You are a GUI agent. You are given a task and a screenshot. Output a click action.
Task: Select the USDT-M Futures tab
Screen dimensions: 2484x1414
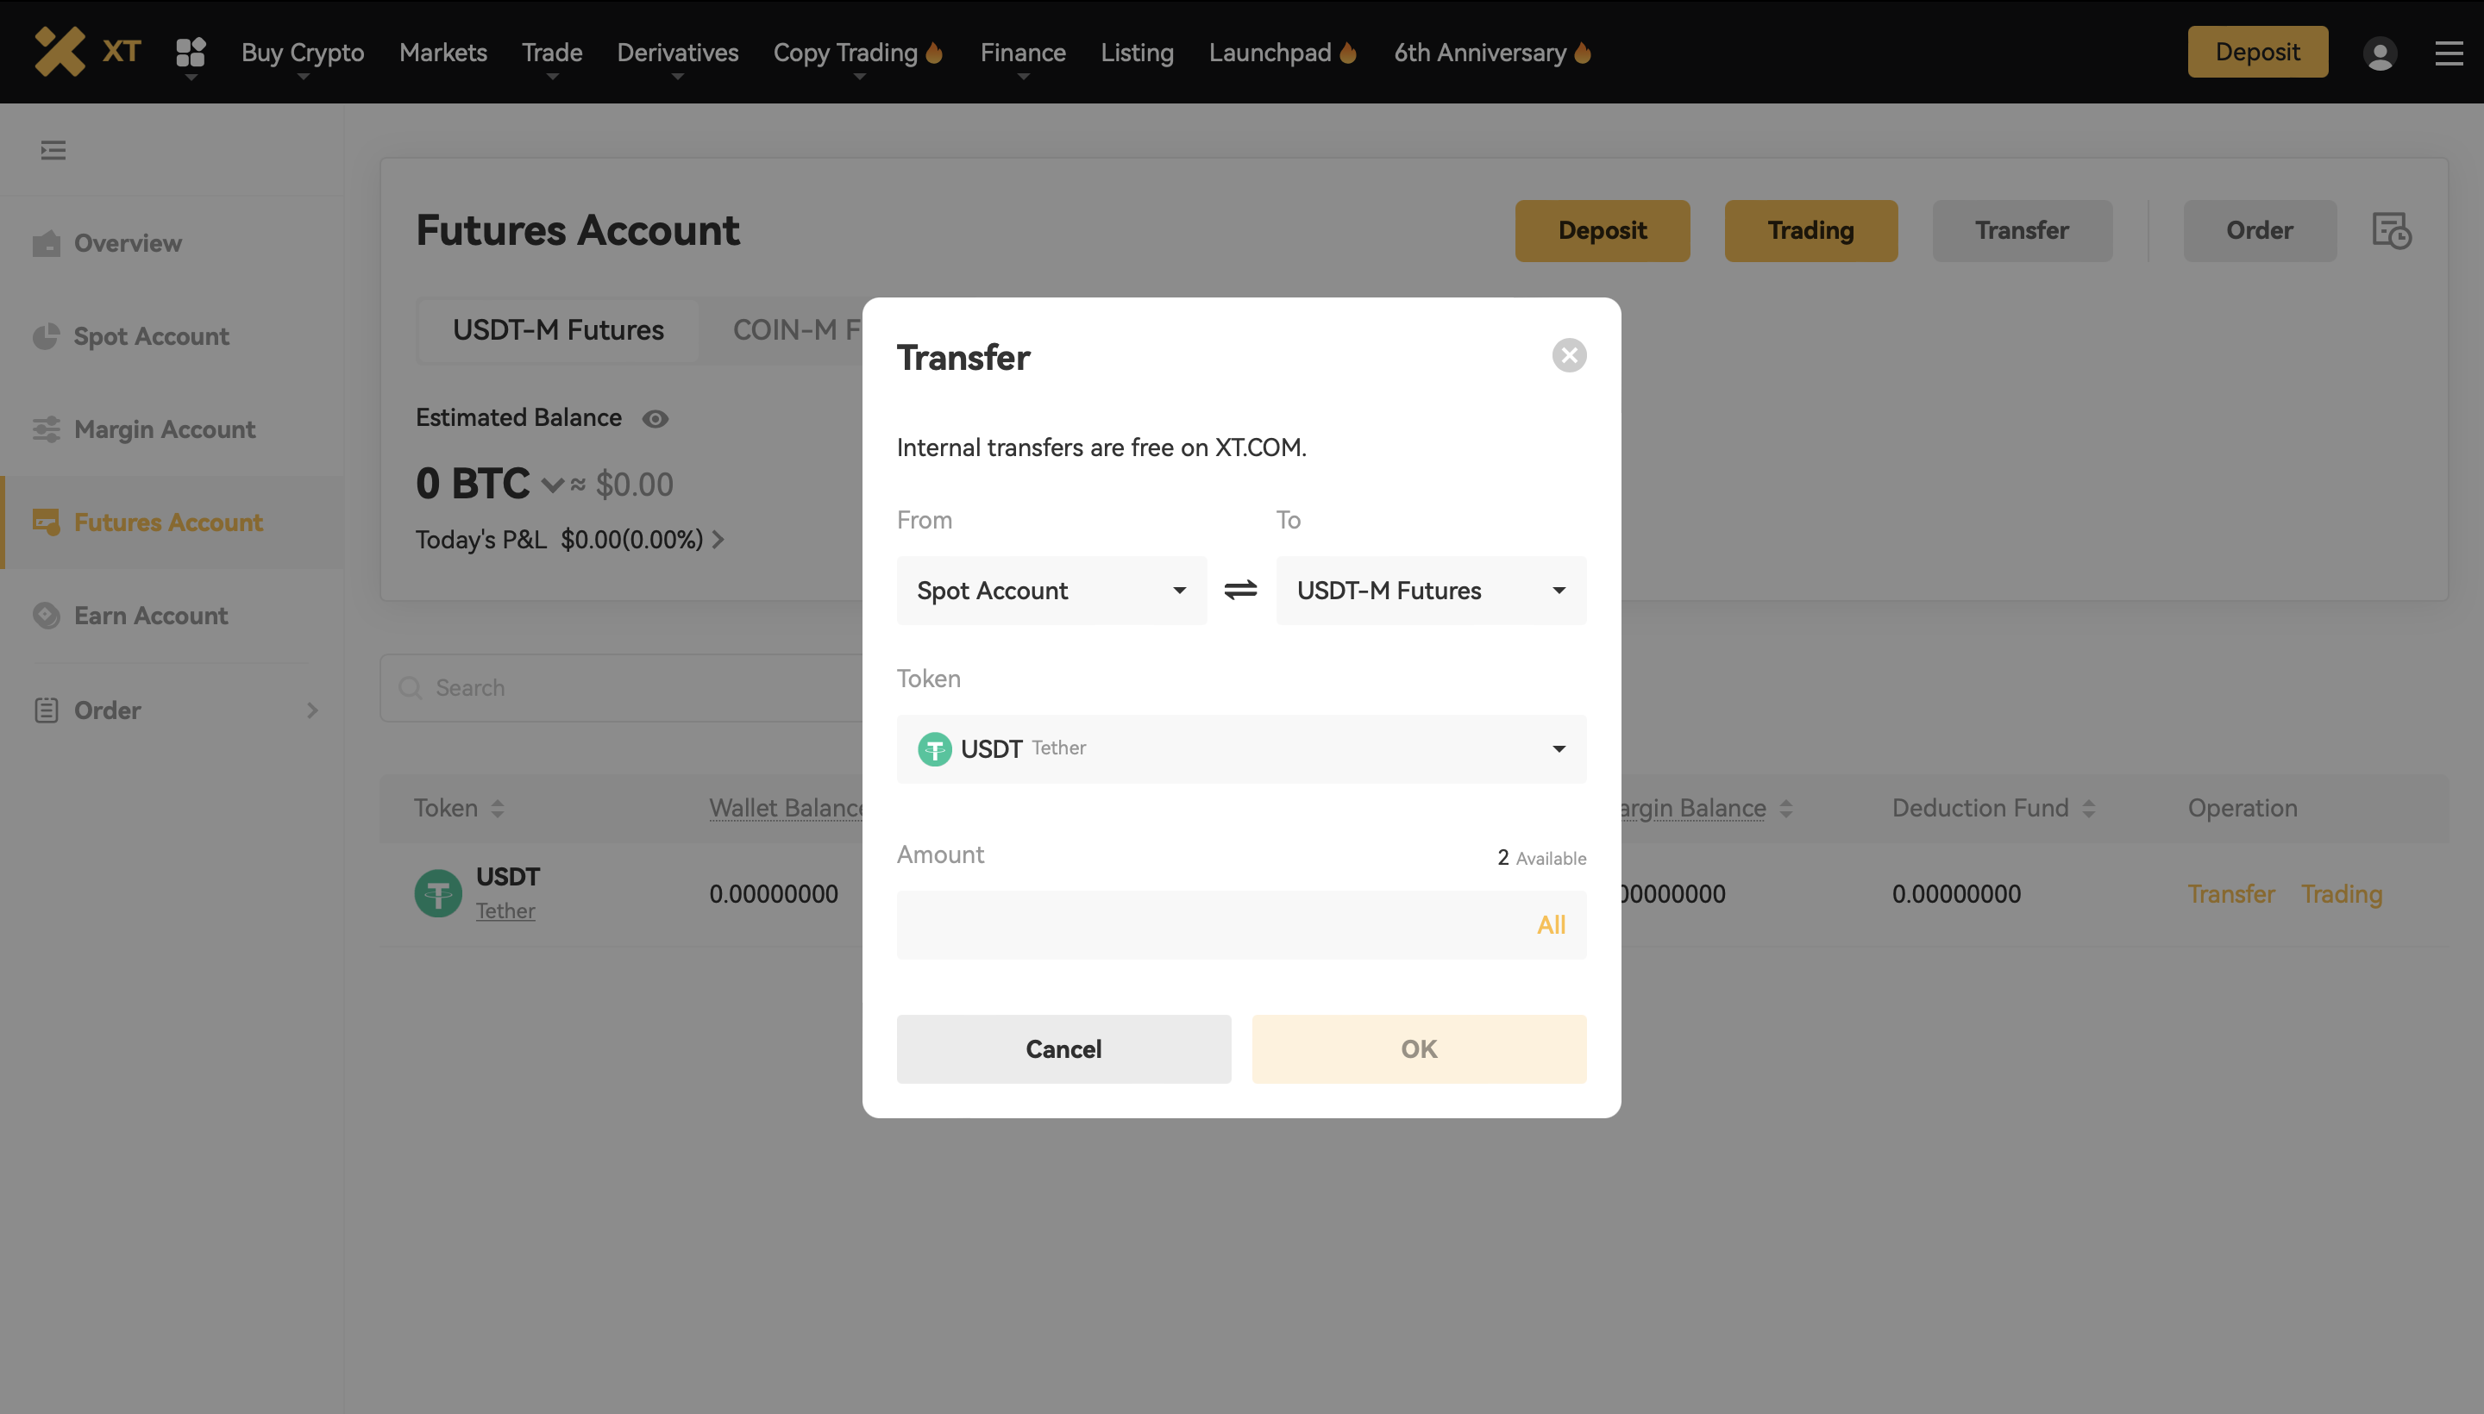(558, 330)
